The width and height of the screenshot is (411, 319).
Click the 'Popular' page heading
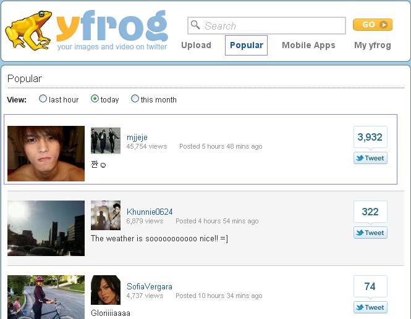25,78
